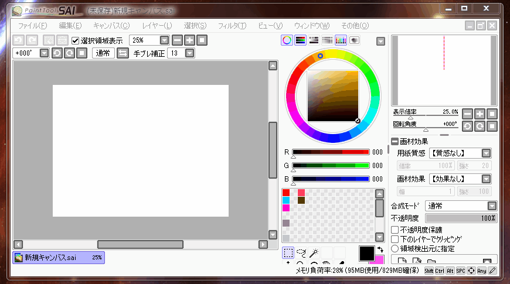Reset zoom with toolbar square button
The height and width of the screenshot is (284, 510).
(202, 40)
